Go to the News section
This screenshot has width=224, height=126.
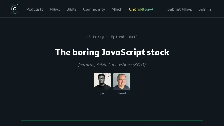(x=55, y=9)
